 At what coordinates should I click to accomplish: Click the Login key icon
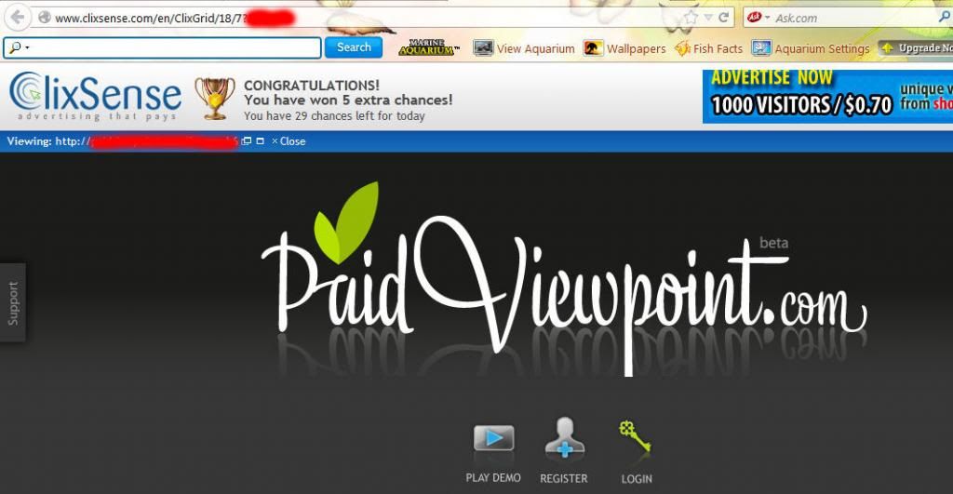635,437
